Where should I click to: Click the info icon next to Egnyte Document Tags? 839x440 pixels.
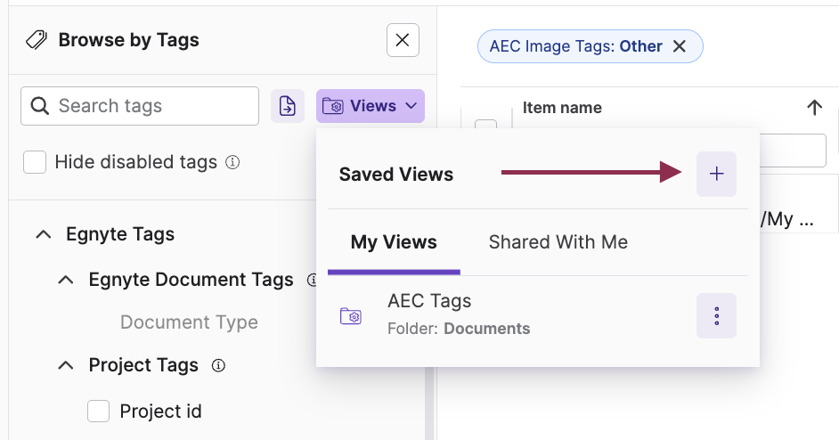click(313, 280)
